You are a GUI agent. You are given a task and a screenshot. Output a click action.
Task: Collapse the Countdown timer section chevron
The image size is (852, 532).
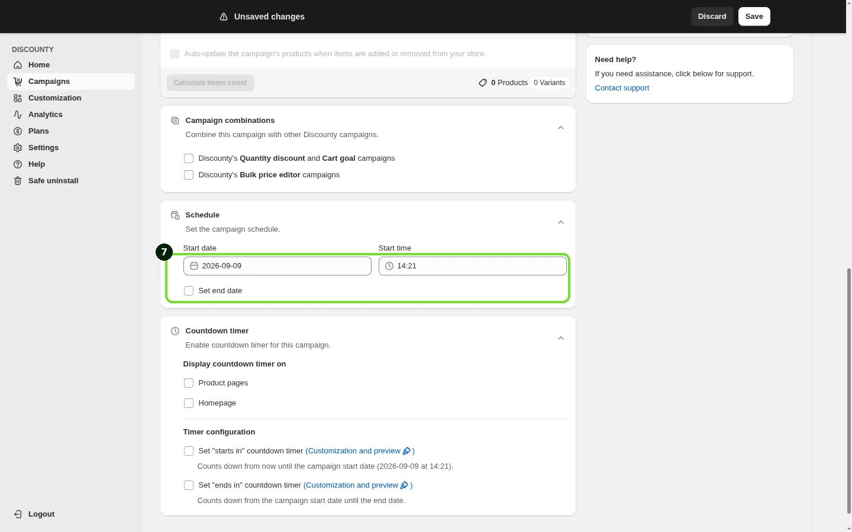pyautogui.click(x=561, y=338)
